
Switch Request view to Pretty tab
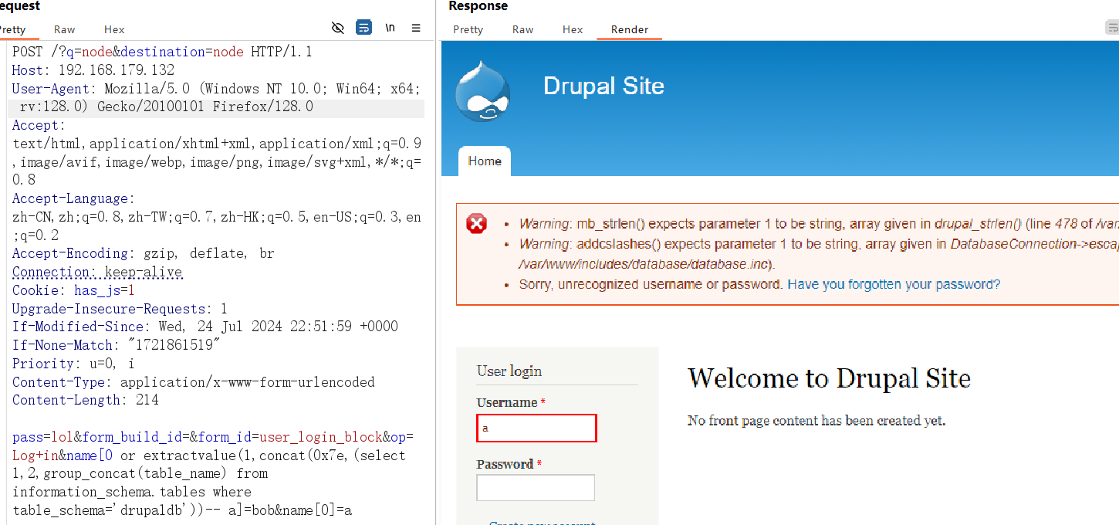12,29
